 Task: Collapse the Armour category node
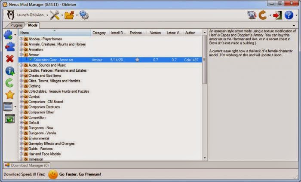point(21,55)
